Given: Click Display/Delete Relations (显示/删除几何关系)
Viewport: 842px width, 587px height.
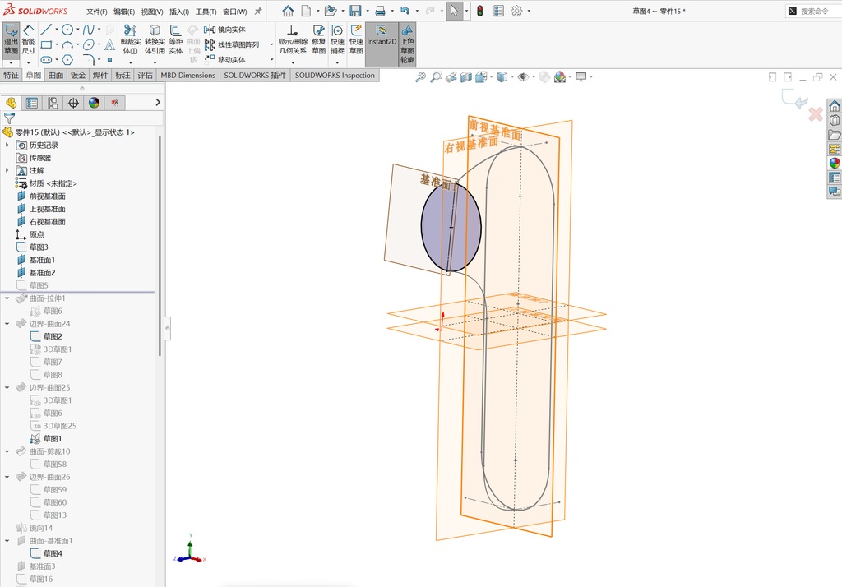Looking at the screenshot, I should [292, 39].
